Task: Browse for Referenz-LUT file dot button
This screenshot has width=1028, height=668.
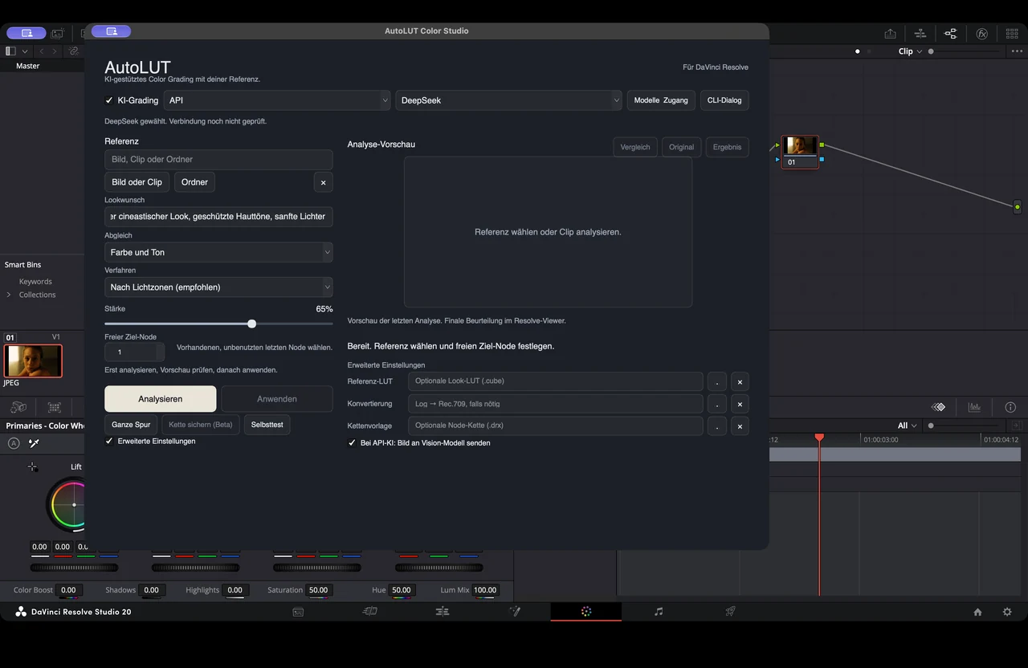Action: click(716, 381)
